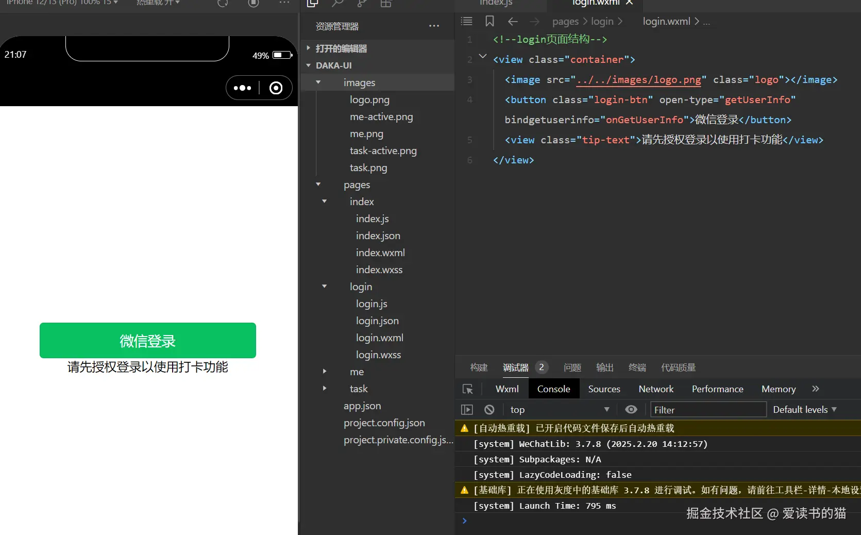Click the green 微信登录 button in simulator
The width and height of the screenshot is (861, 535).
(148, 340)
